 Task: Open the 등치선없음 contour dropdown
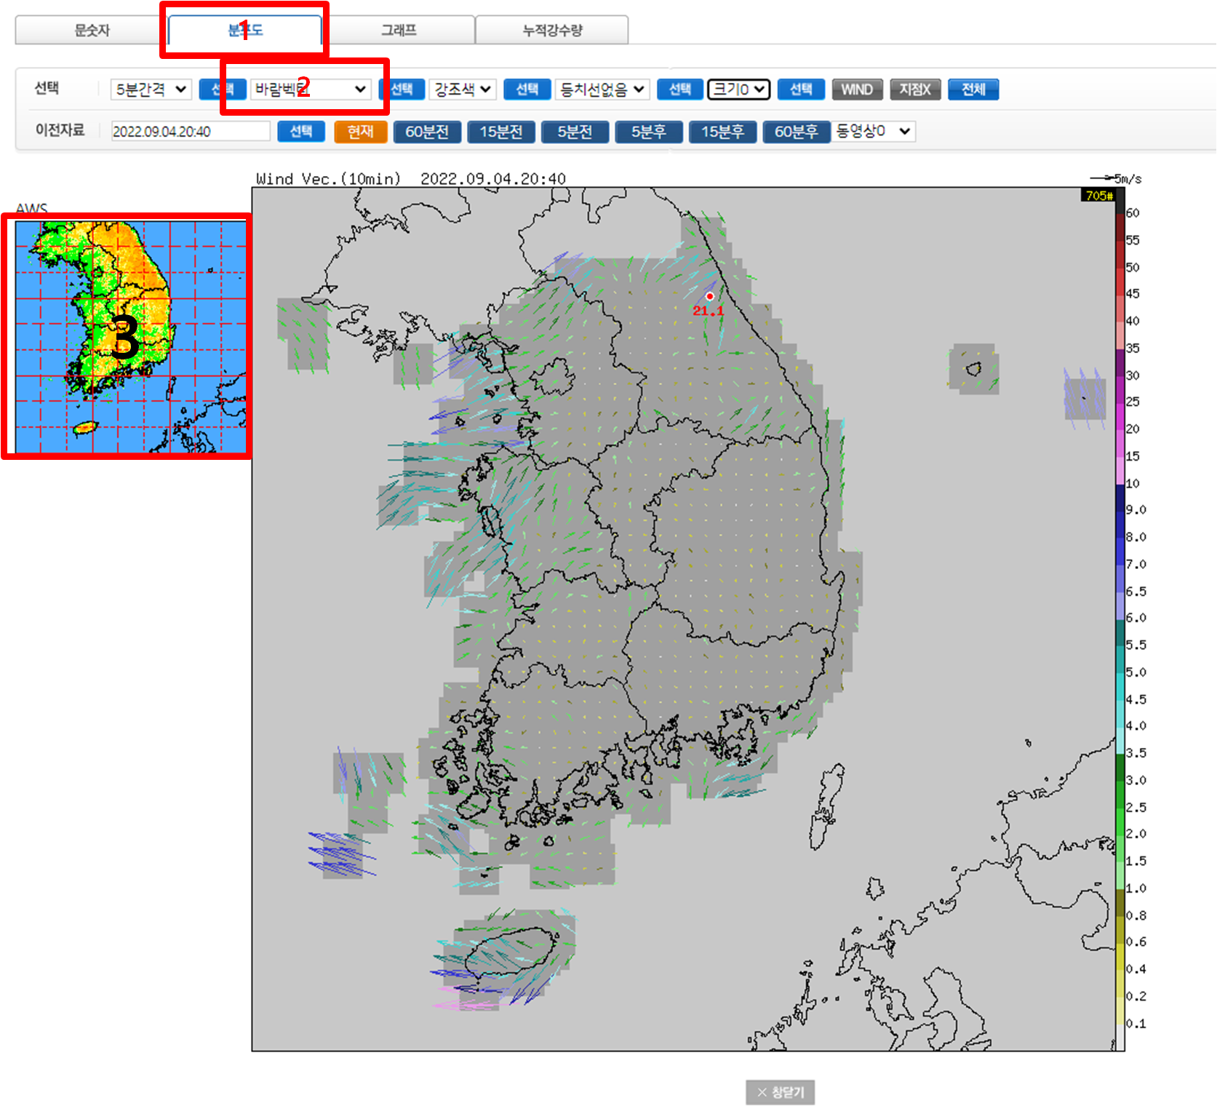tap(602, 89)
